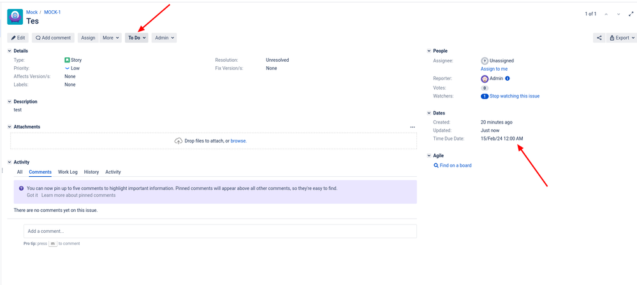Switch to the All activity tab

20,172
